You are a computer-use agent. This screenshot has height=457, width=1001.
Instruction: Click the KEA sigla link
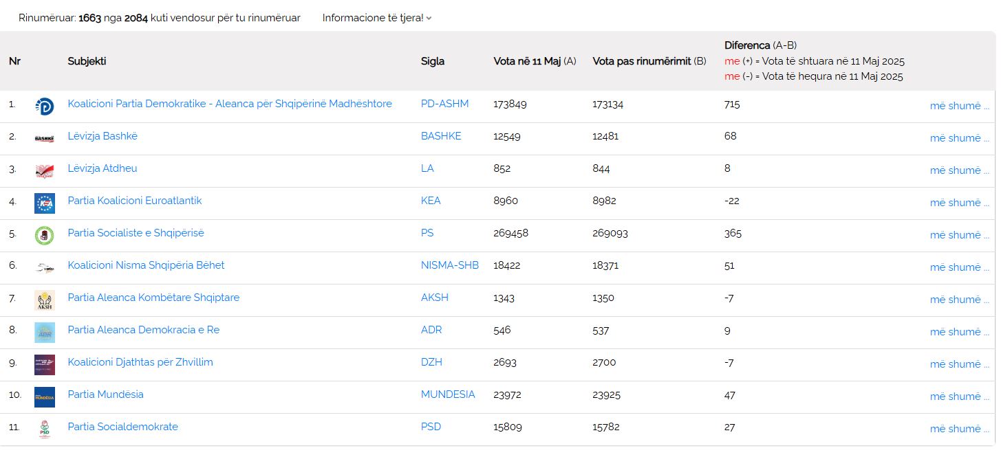point(431,201)
